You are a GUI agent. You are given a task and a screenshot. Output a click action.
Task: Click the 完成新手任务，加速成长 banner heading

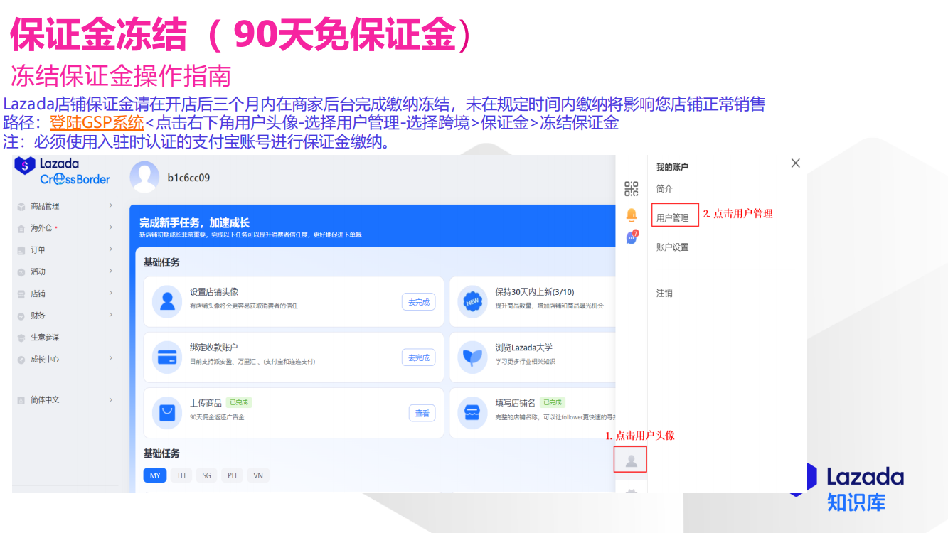point(194,222)
